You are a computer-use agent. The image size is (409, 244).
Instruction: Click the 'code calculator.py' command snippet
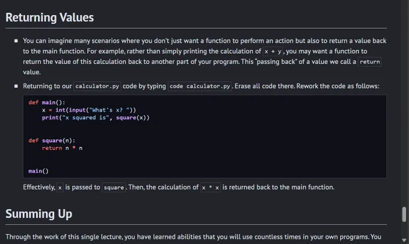200,86
